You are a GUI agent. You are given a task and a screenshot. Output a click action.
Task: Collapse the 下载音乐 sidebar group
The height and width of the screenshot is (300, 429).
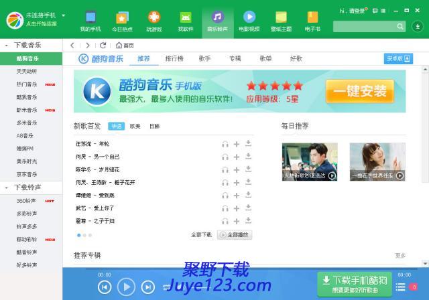(6, 46)
